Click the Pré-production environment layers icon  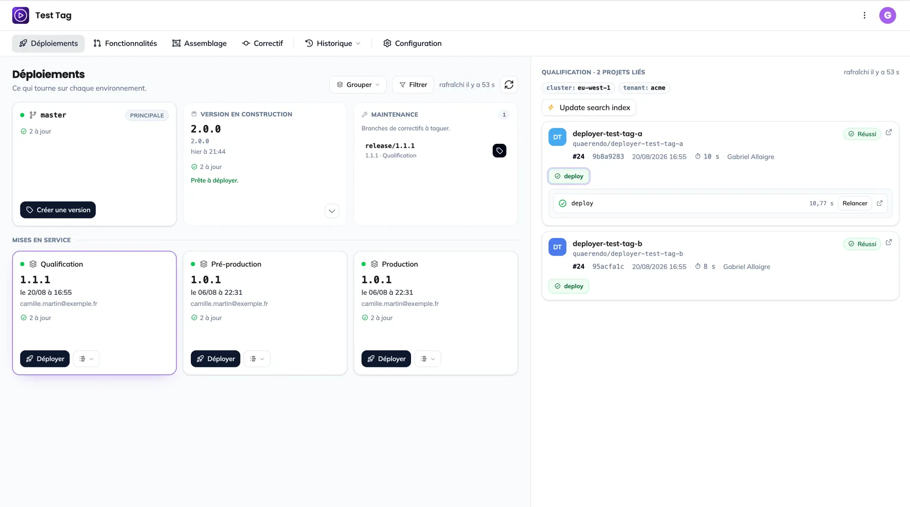(x=204, y=264)
